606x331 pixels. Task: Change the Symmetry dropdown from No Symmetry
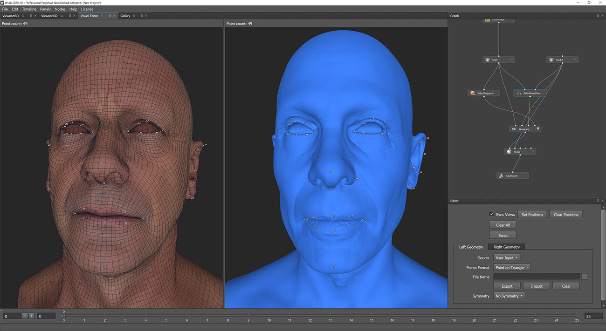pyautogui.click(x=509, y=296)
